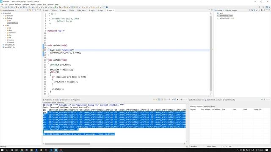Fold the apInit function in the editor
271x152 pixels.
47,45
